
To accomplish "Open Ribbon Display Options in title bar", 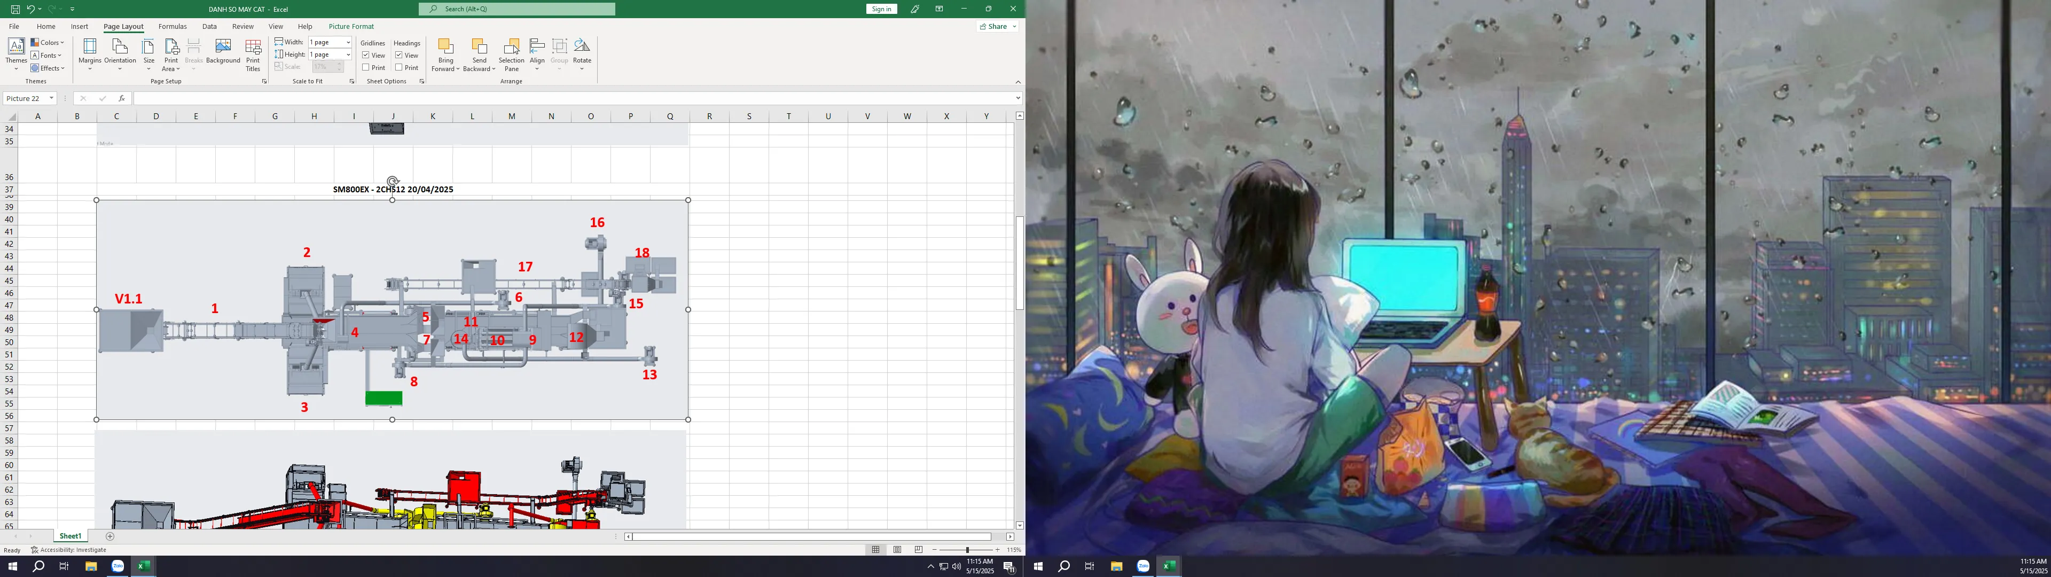I will (x=940, y=9).
